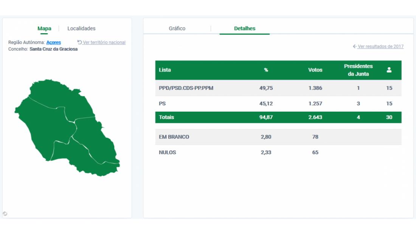Click the copyright symbol below the map
The width and height of the screenshot is (416, 234).
pyautogui.click(x=5, y=214)
